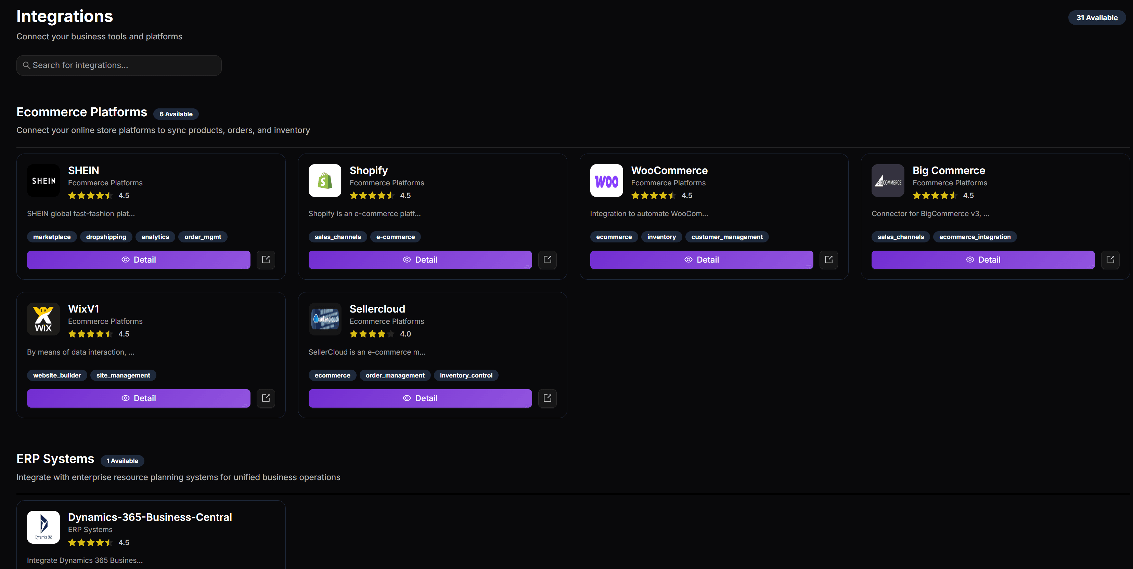Select the dropshipping tag on the SHEIN card

105,236
